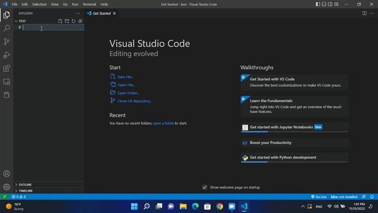Open Get Started with VS Code walkthrough

294,82
